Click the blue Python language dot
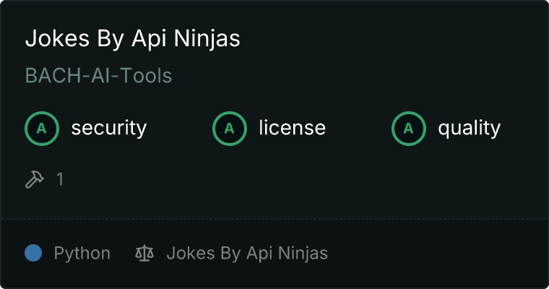Image resolution: width=549 pixels, height=289 pixels. pyautogui.click(x=33, y=254)
